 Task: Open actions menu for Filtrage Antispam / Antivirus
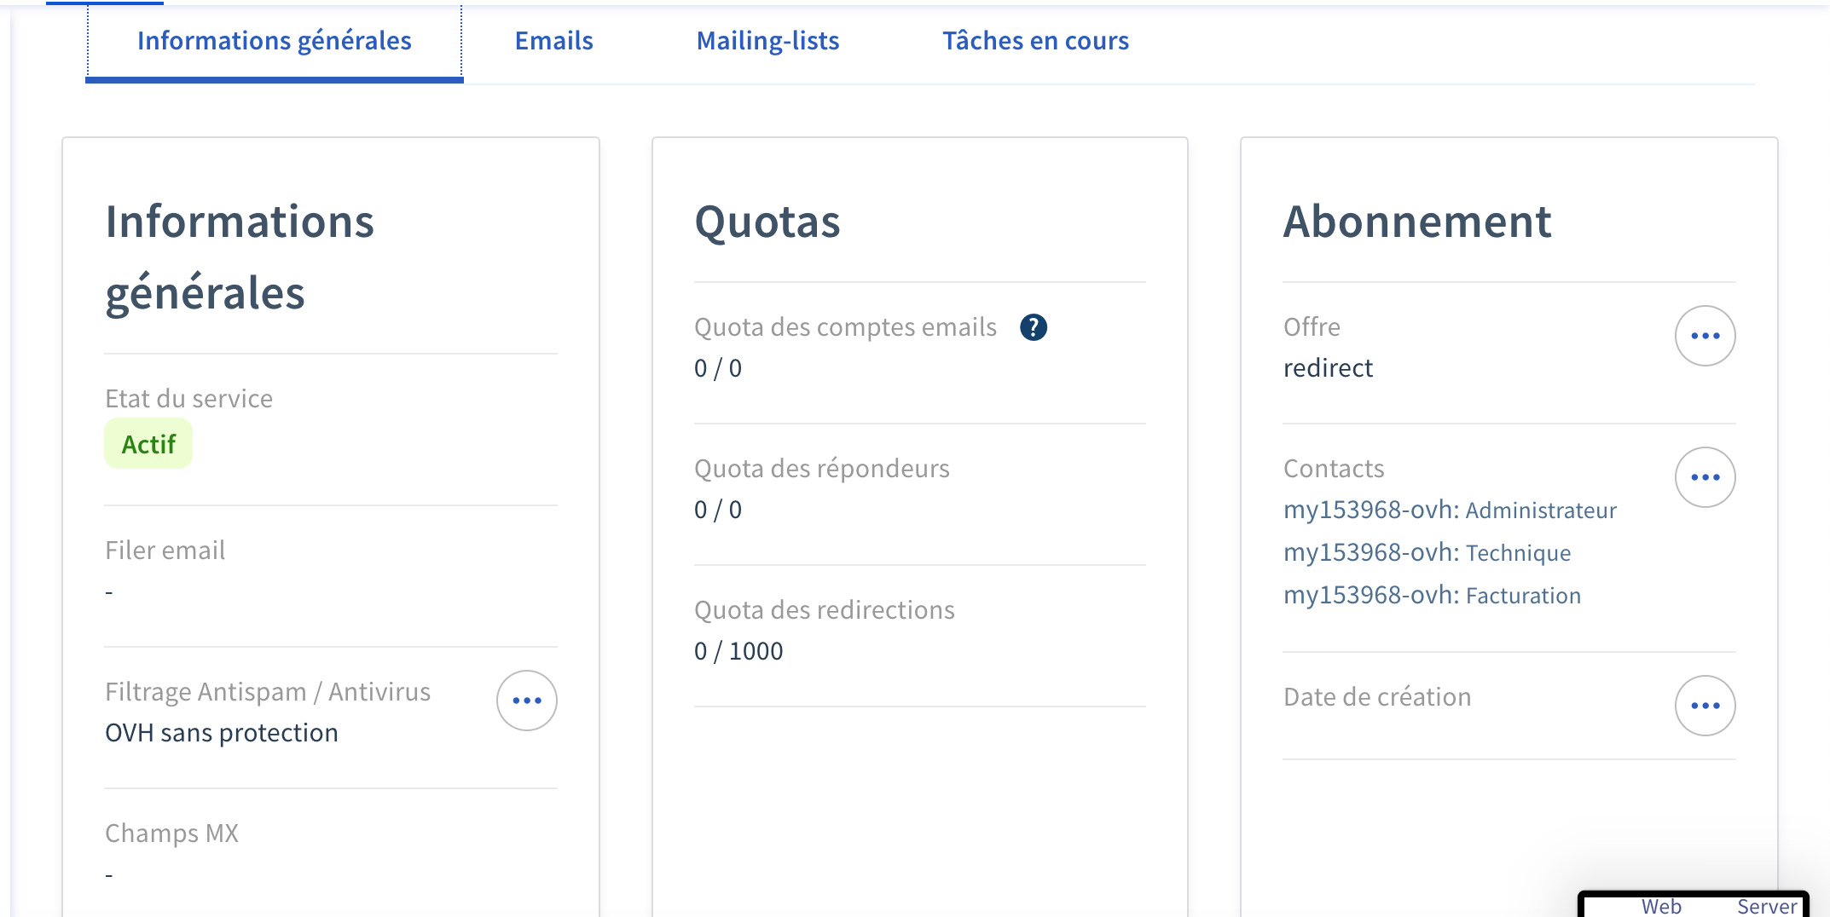526,701
